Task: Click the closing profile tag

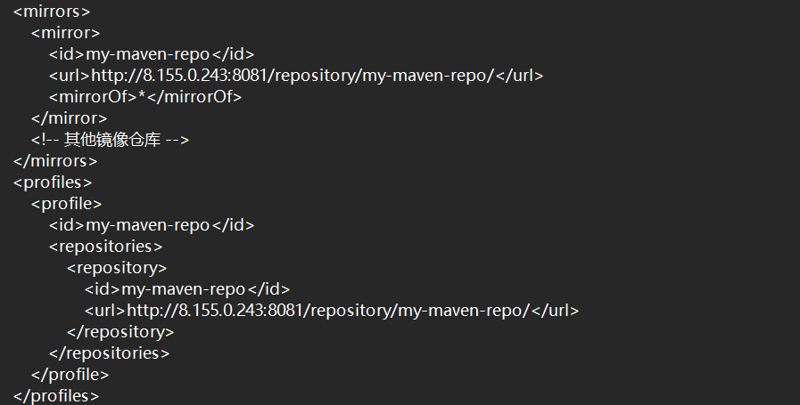Action: [x=70, y=375]
